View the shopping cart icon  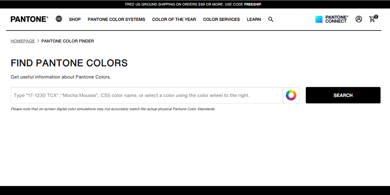click(x=372, y=19)
